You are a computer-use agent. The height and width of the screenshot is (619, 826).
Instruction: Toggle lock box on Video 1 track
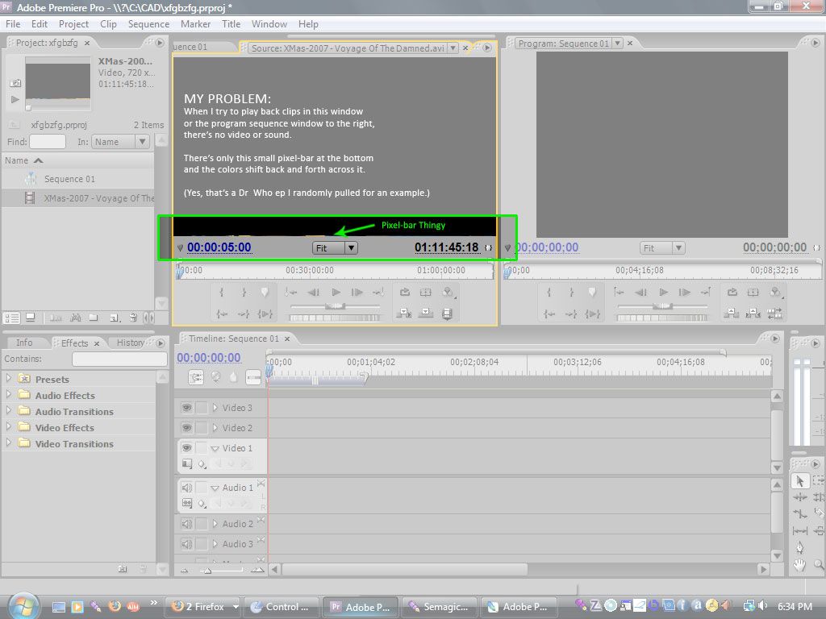pos(201,447)
